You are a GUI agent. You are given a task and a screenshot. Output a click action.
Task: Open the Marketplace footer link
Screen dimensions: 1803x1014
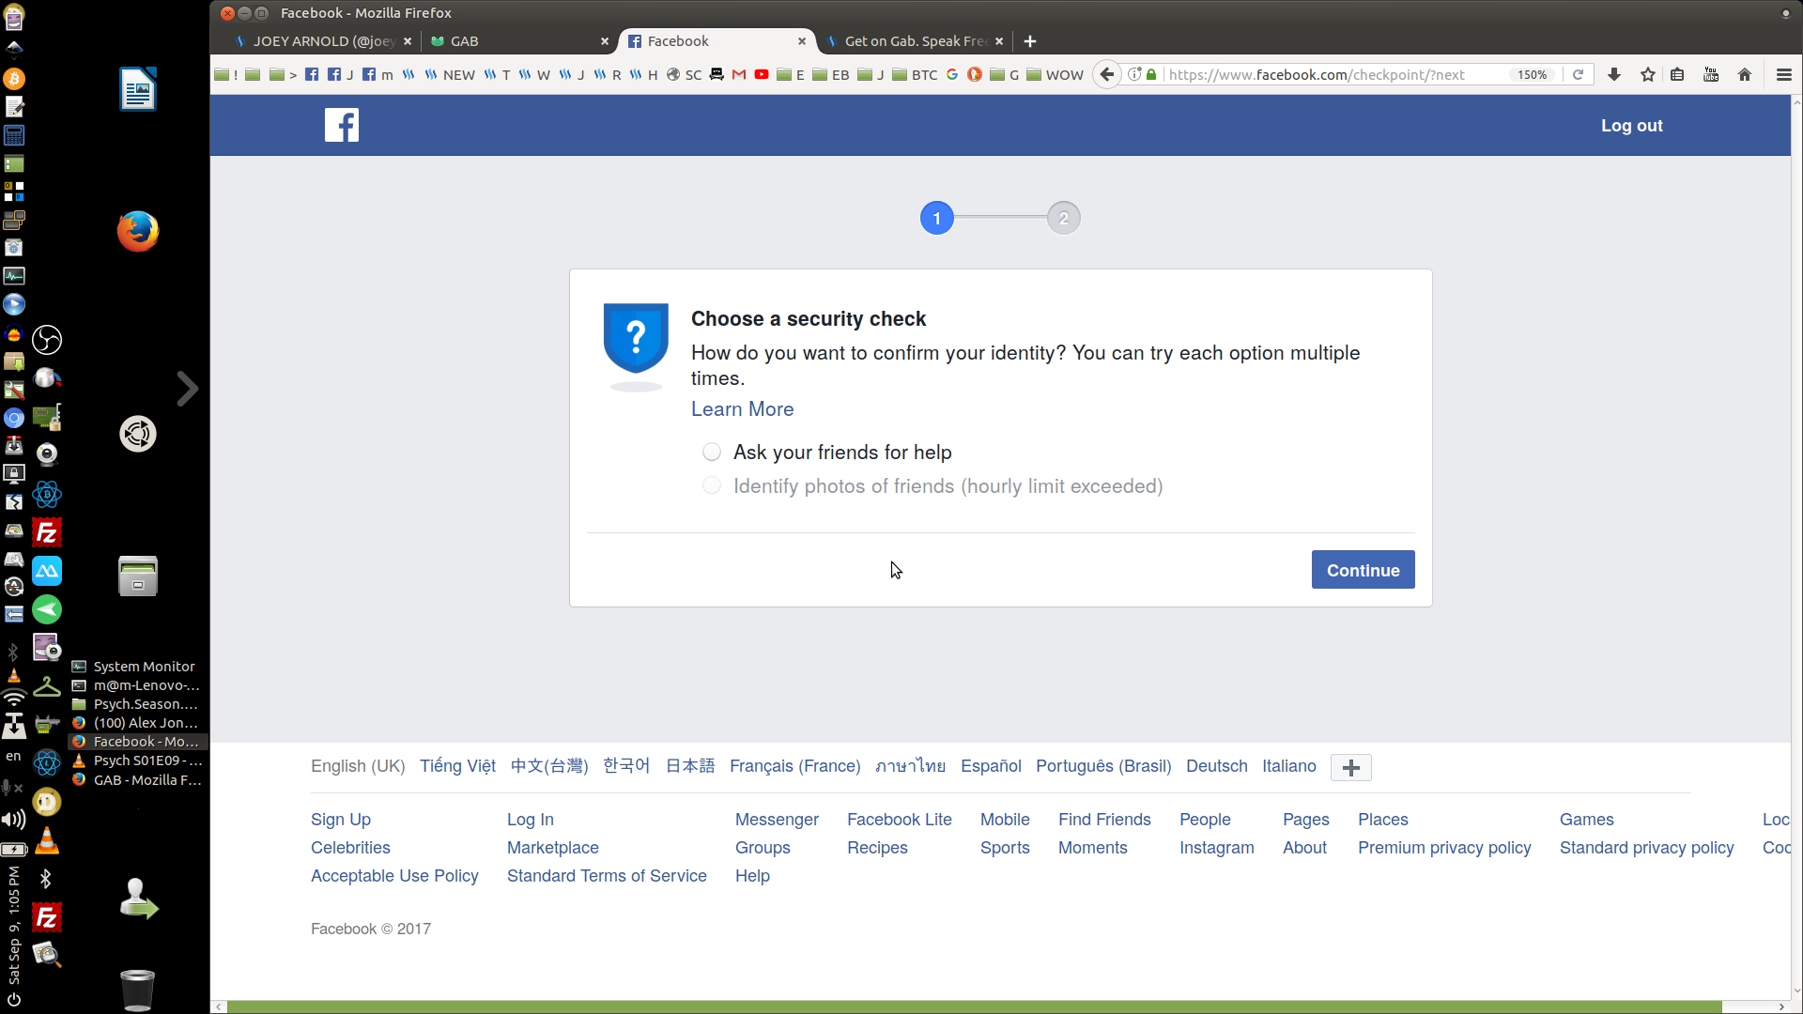coord(553,848)
